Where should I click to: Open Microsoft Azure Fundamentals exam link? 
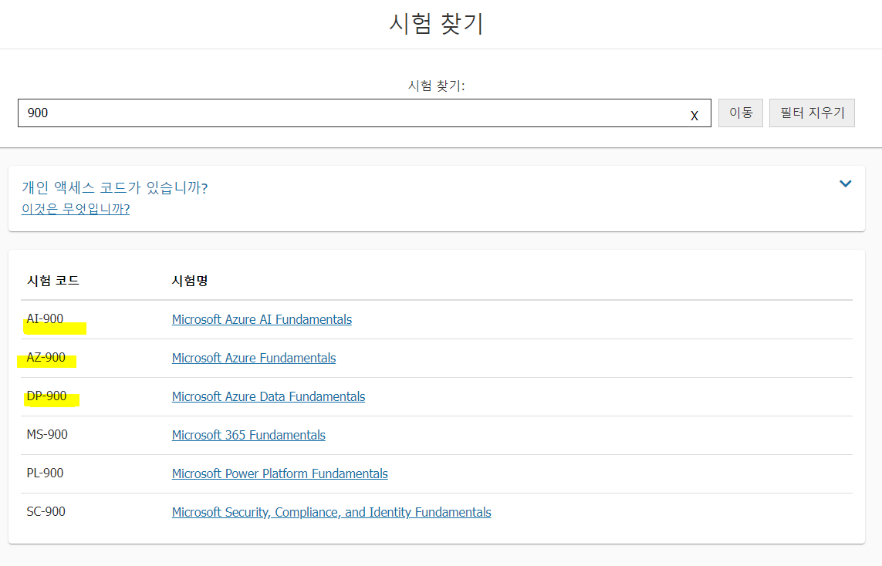click(254, 358)
